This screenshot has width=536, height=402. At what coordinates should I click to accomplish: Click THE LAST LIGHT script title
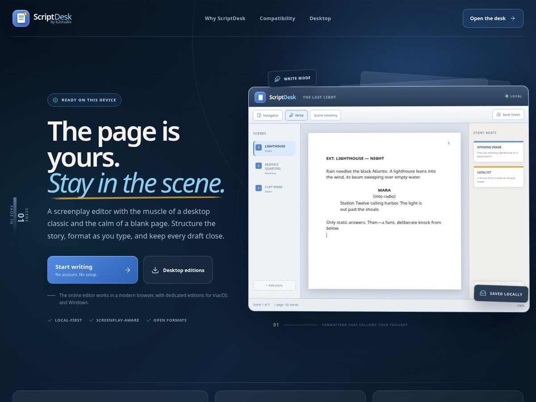tap(319, 97)
